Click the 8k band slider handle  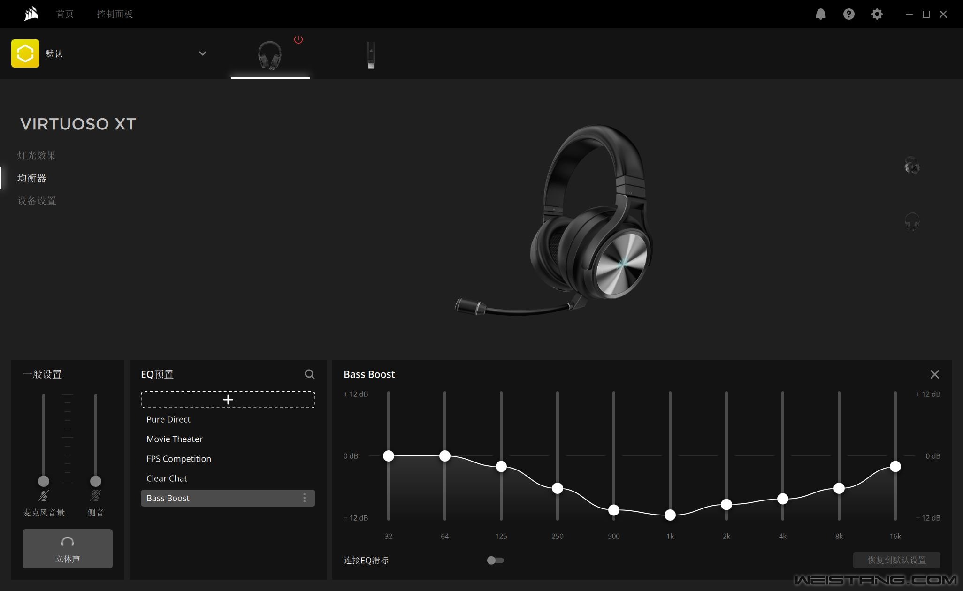coord(839,488)
